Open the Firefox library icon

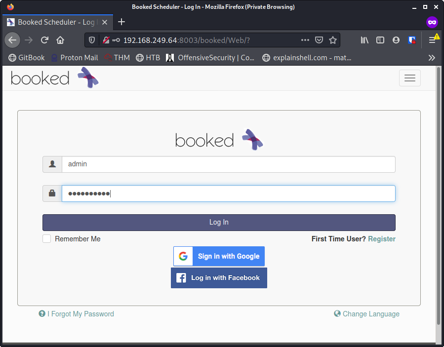364,40
